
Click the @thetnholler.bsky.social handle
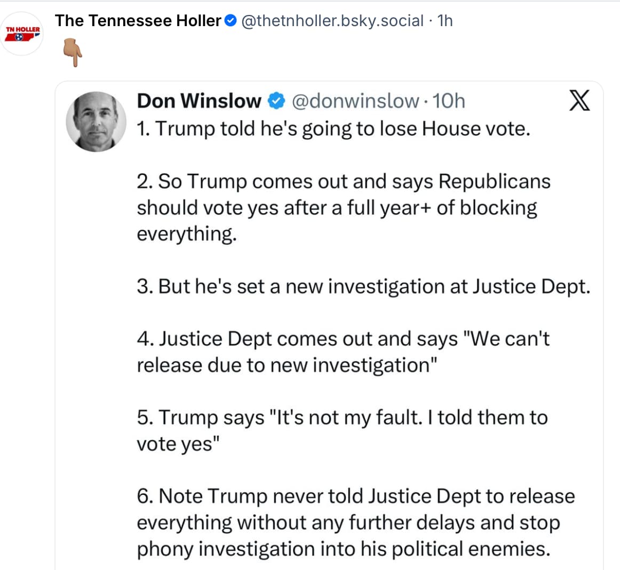pos(332,21)
